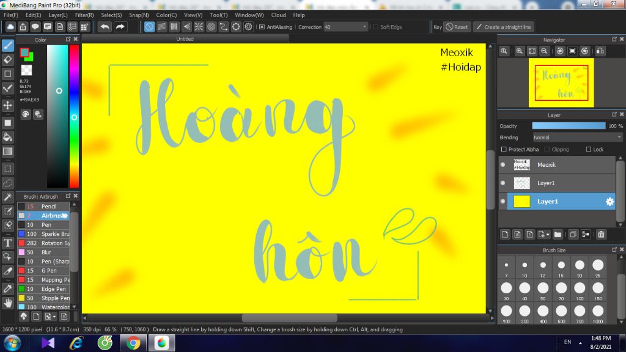Add a new folder in Layer panel
This screenshot has height=352, width=626.
558,234
